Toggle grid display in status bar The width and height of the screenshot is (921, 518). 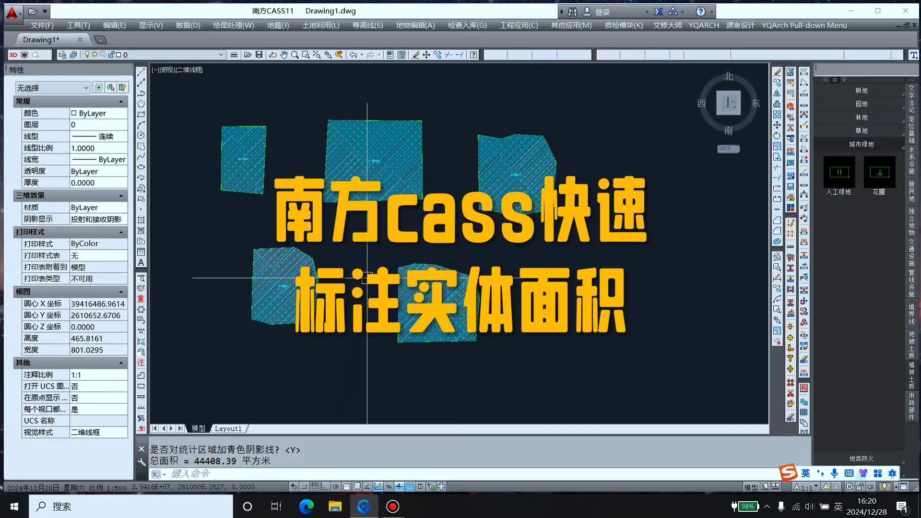coord(314,486)
